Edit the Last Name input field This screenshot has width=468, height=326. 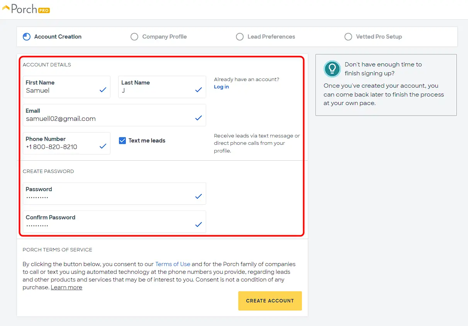click(x=162, y=87)
